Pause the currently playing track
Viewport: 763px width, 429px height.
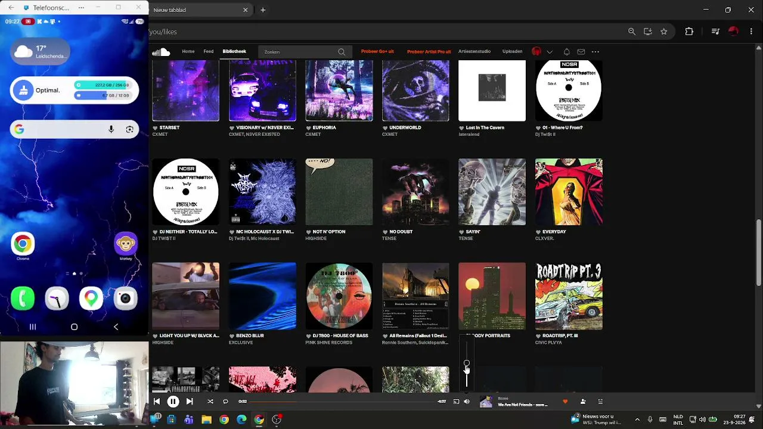pos(173,402)
